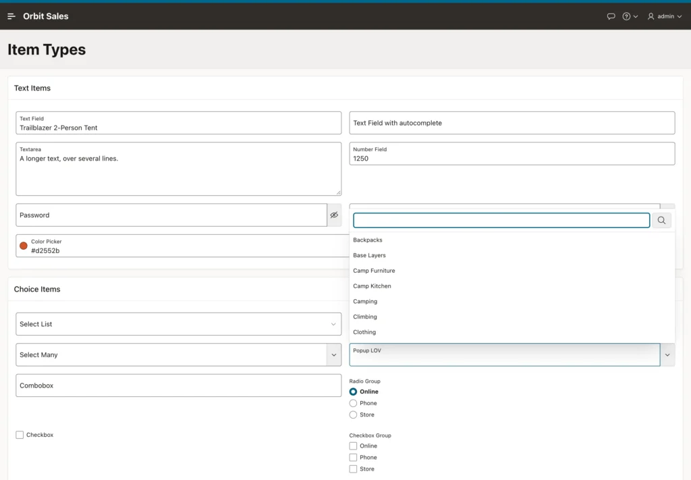The height and width of the screenshot is (480, 691).
Task: Click the Text Field input
Action: click(178, 123)
